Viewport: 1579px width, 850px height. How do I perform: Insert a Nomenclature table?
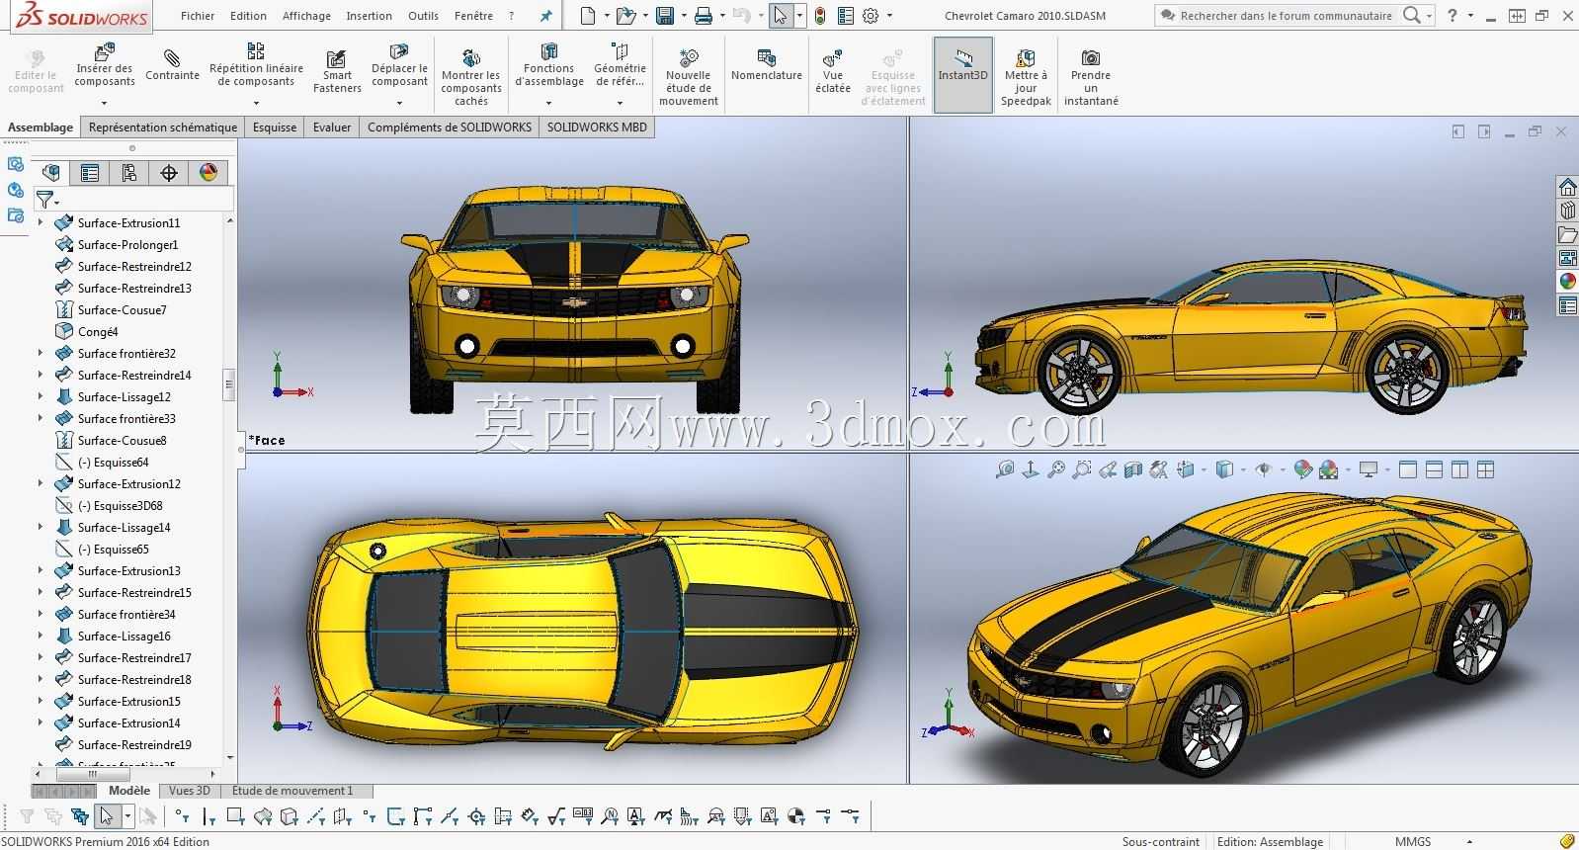(767, 65)
